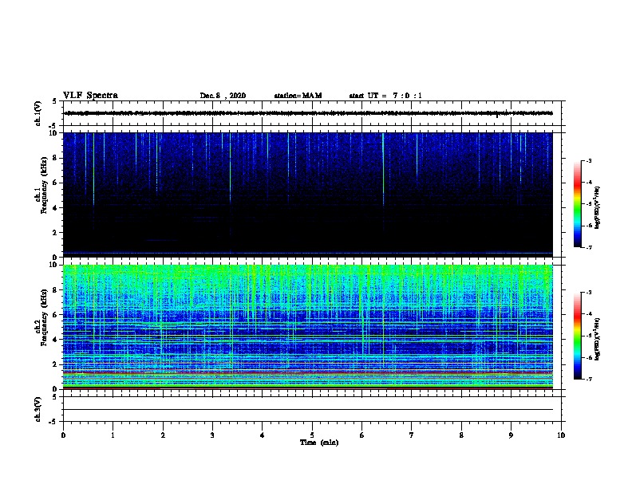Click the time axis tick label "1"
The height and width of the screenshot is (488, 632).
113,435
